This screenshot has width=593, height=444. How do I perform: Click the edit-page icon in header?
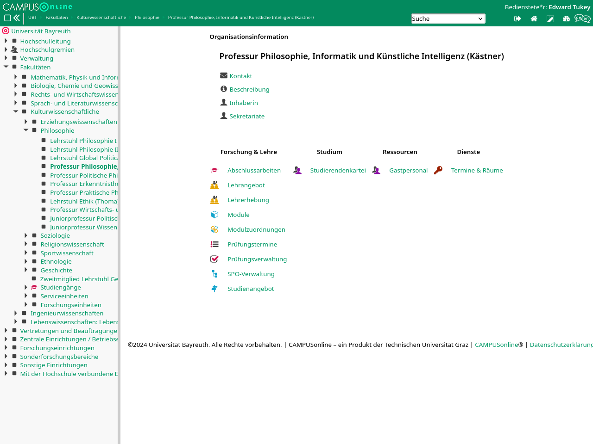(x=550, y=18)
